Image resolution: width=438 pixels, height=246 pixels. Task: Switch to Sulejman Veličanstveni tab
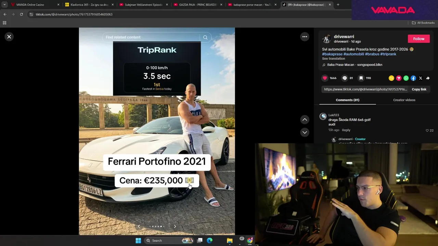[x=144, y=5]
